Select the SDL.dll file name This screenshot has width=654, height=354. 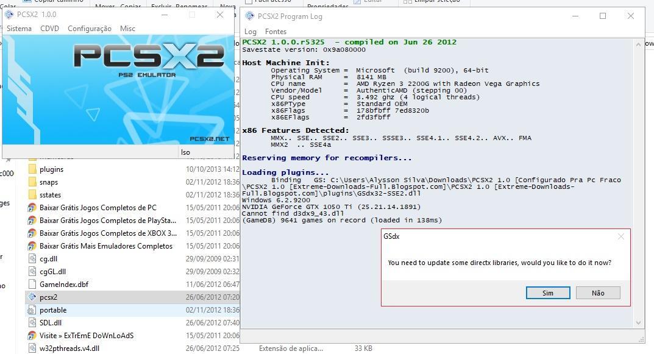click(51, 323)
